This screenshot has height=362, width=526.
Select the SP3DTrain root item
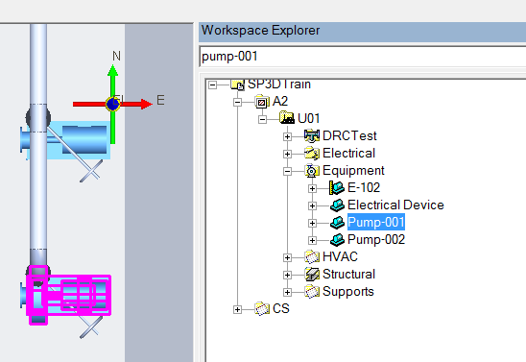[279, 84]
